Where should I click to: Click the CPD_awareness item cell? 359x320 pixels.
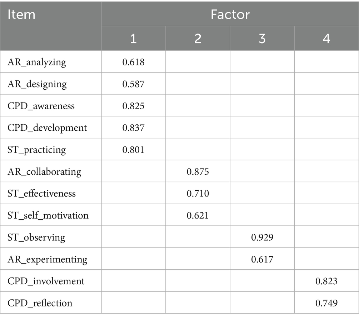[41, 106]
